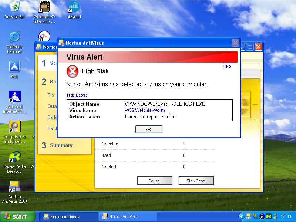Click the Stop Scan button
This screenshot has width=296, height=222.
196,181
